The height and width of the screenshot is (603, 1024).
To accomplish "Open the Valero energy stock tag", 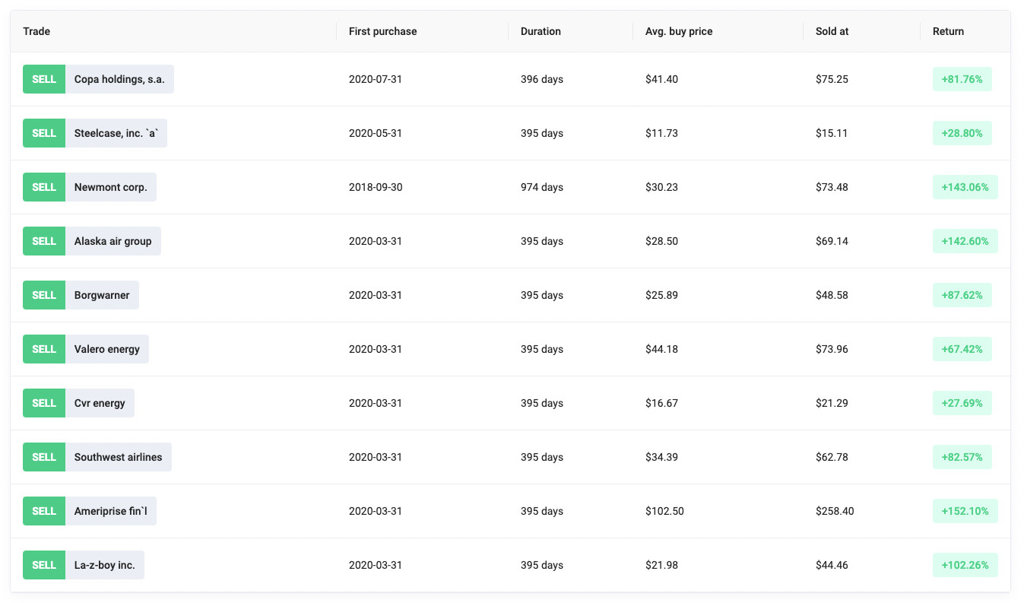I will click(x=107, y=349).
